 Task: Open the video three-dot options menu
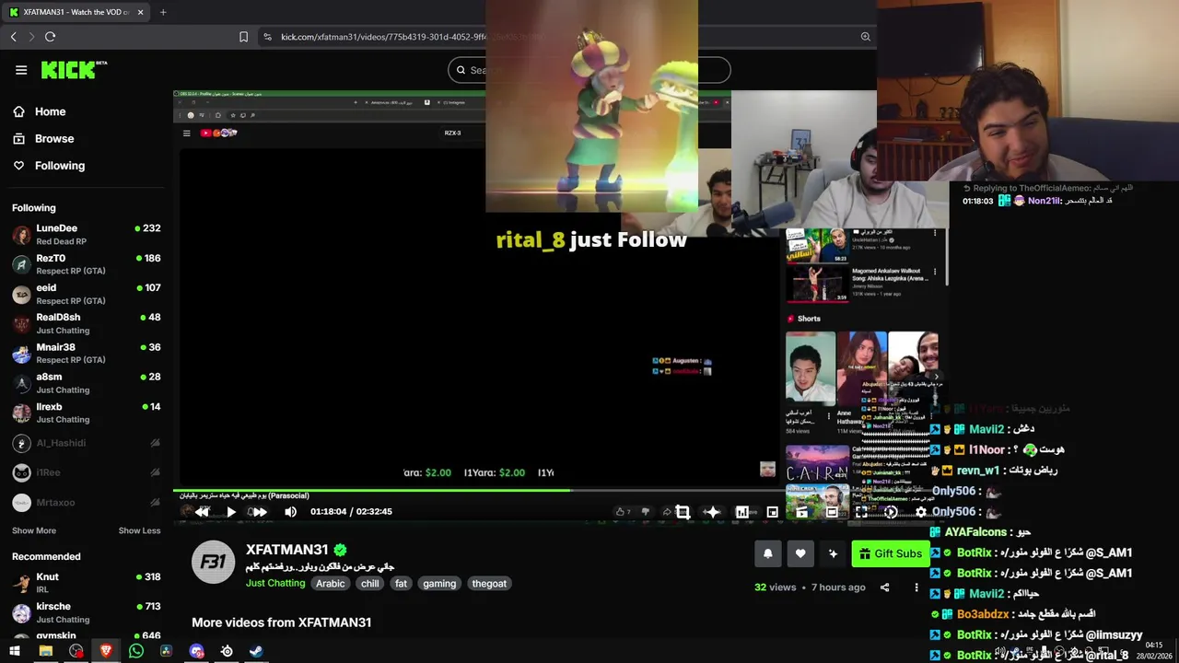[x=916, y=587]
